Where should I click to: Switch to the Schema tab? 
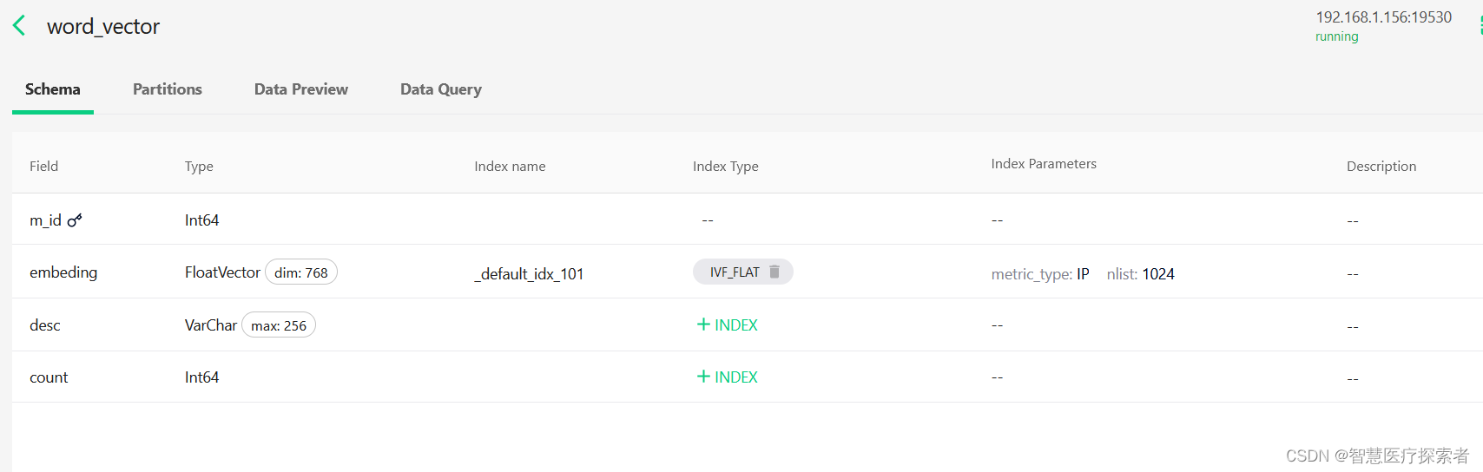53,89
